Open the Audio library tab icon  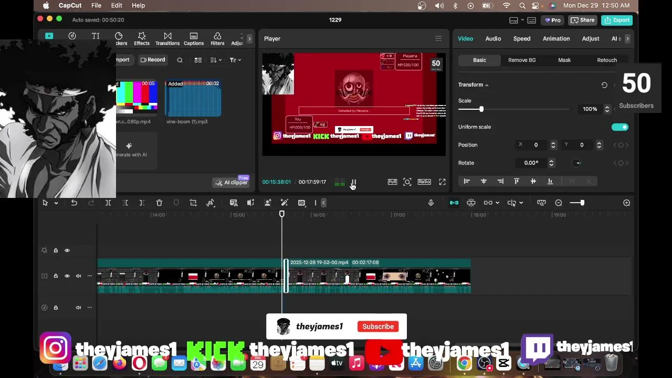(72, 36)
